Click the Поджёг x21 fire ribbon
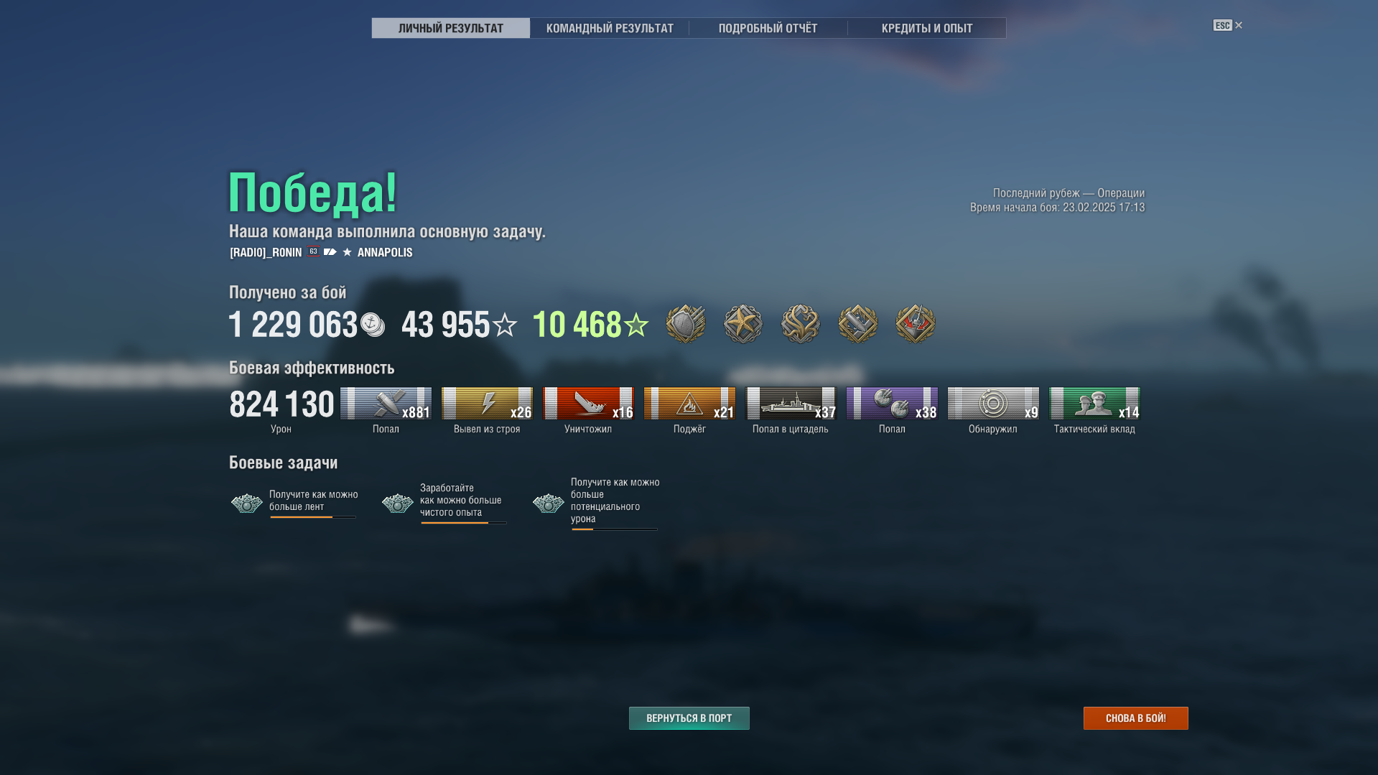This screenshot has height=775, width=1378. pos(689,403)
